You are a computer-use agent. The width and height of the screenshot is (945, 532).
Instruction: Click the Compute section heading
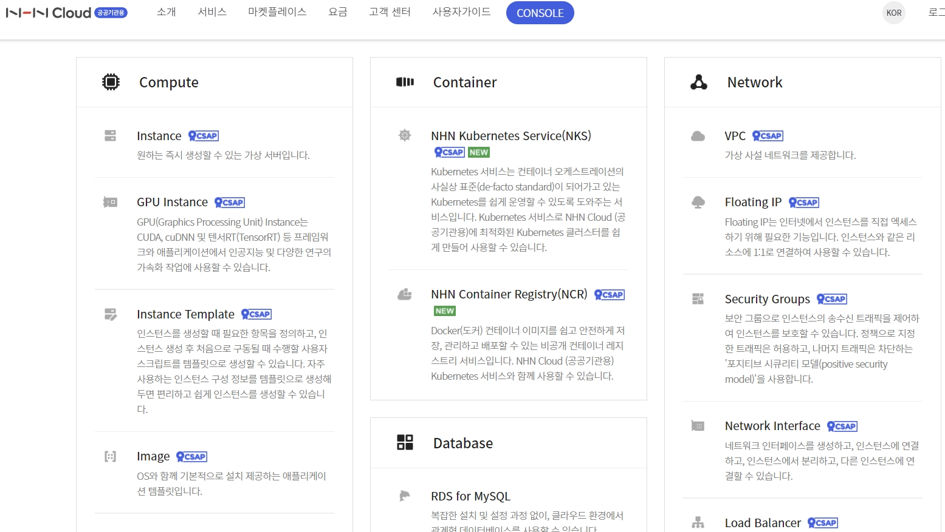click(x=169, y=82)
